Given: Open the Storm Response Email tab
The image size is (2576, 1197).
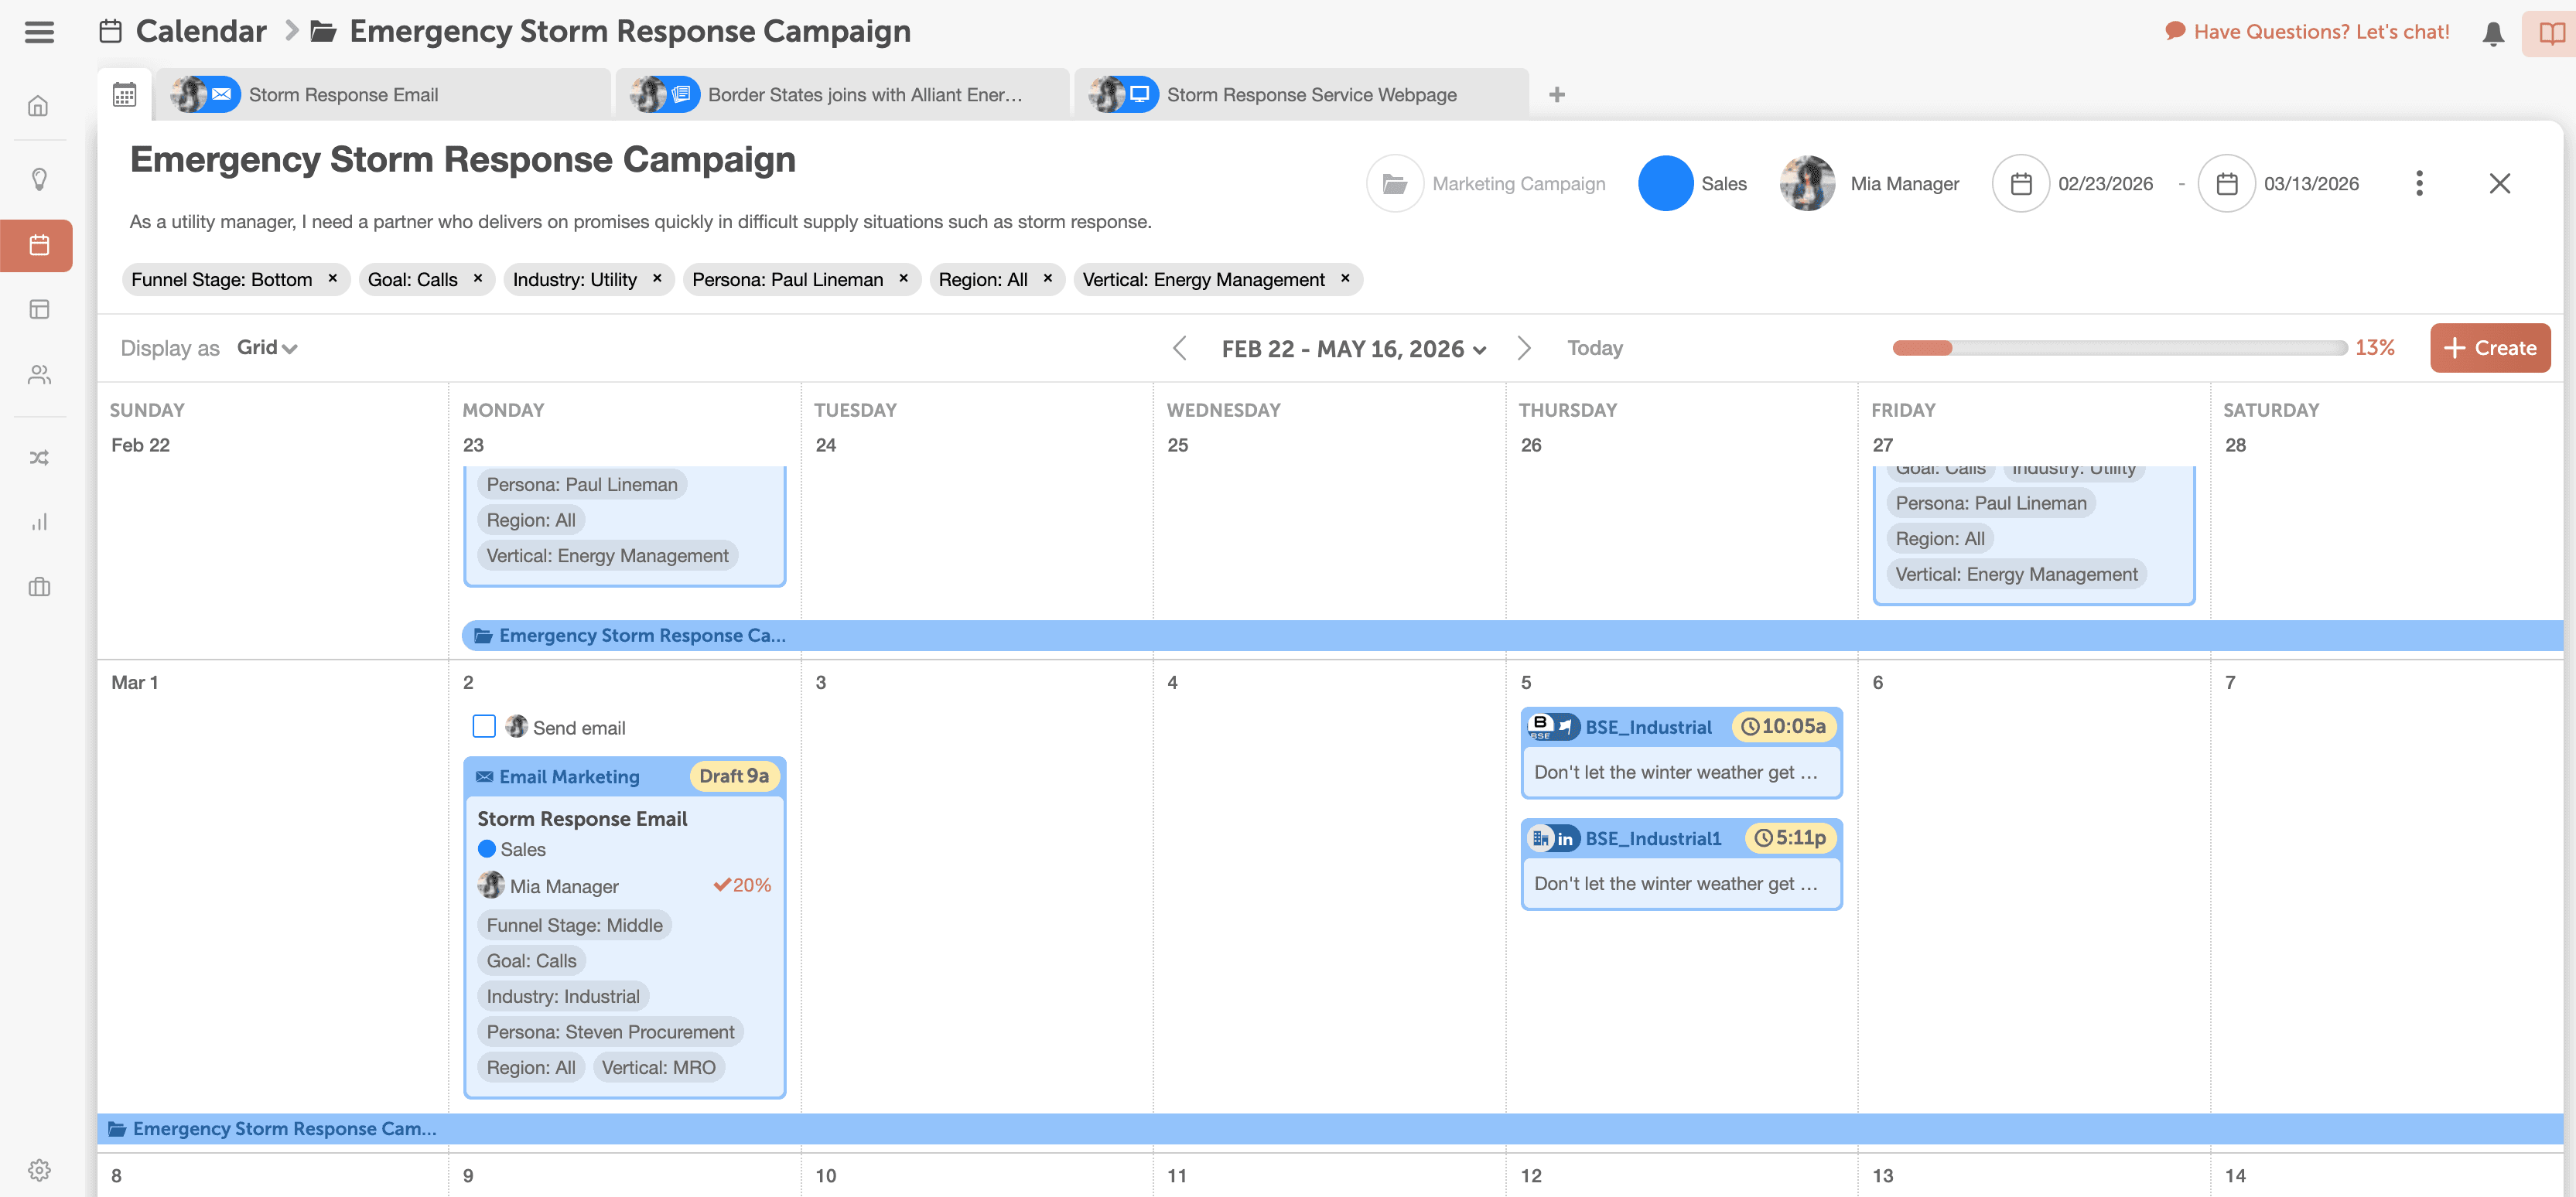Looking at the screenshot, I should pyautogui.click(x=343, y=95).
